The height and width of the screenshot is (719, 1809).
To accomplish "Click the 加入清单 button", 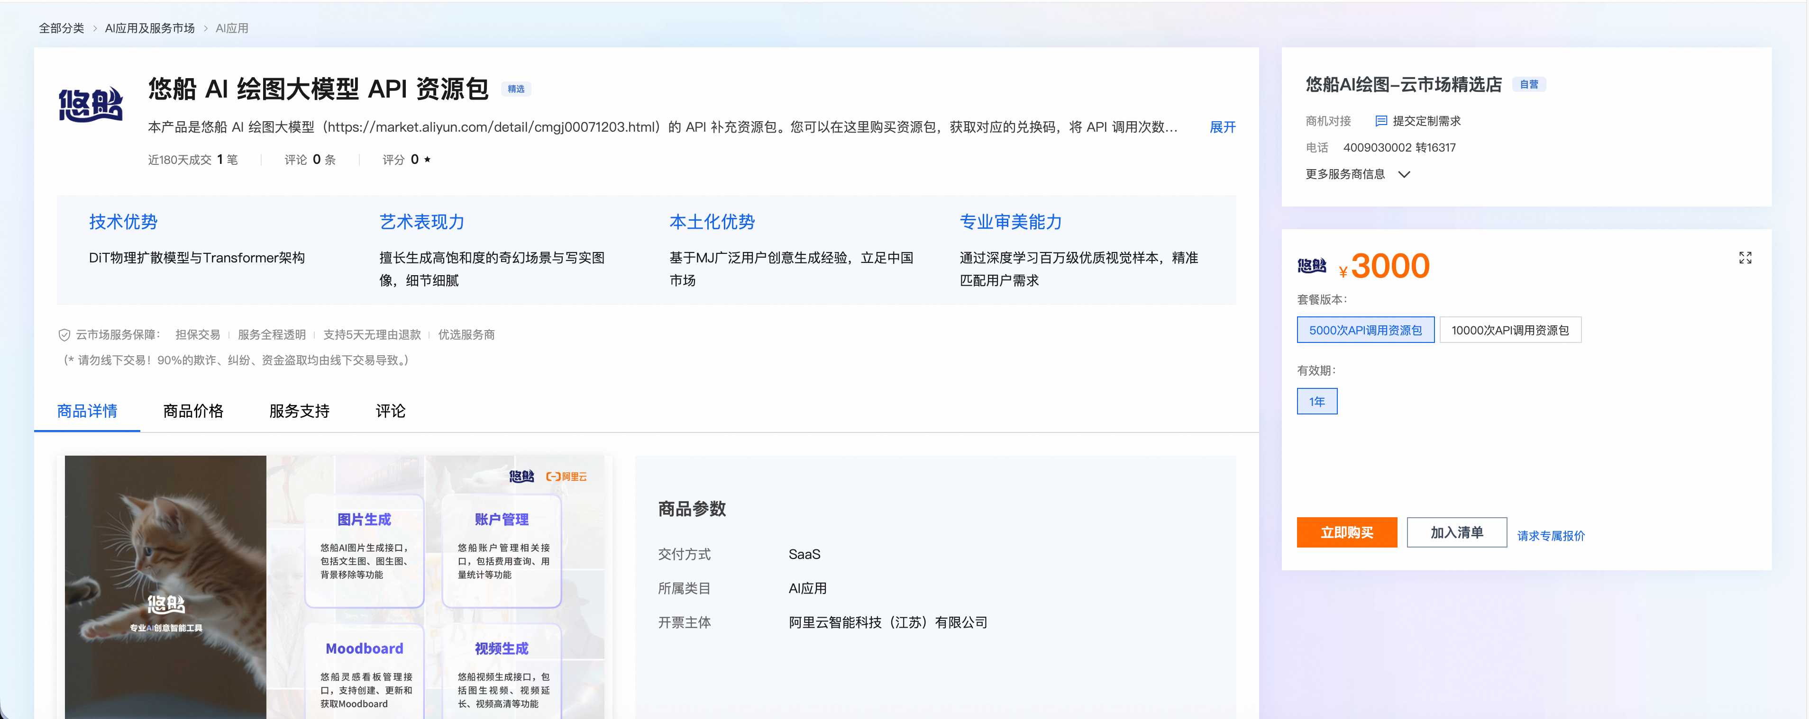I will (1456, 532).
